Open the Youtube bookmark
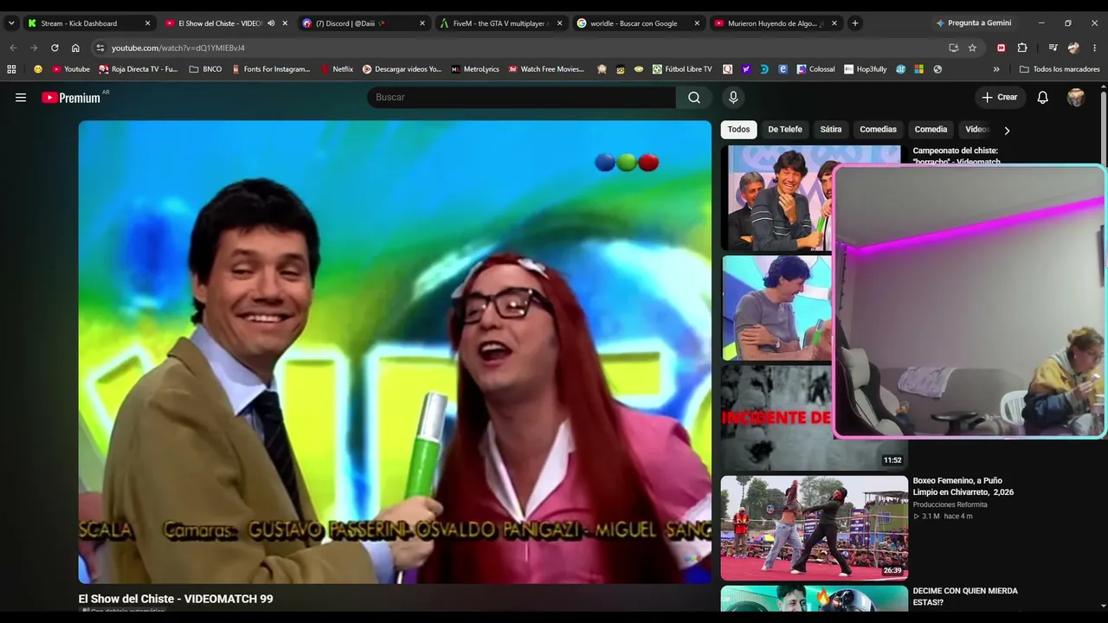This screenshot has height=623, width=1108. 70,69
